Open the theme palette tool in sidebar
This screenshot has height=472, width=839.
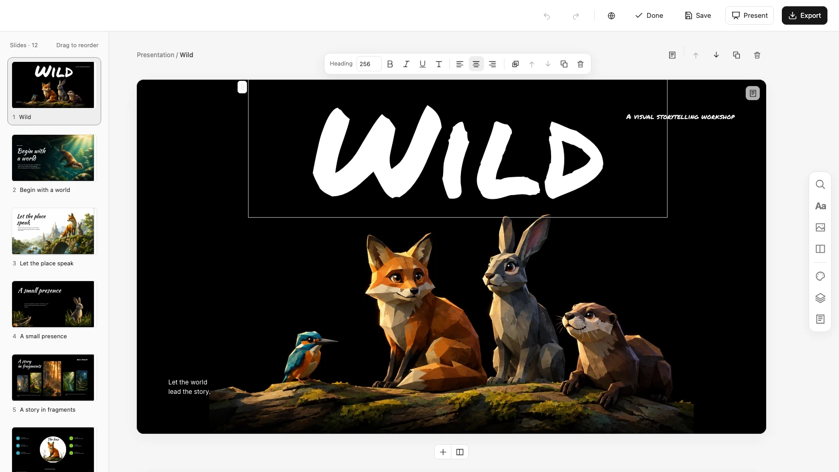pos(821,276)
